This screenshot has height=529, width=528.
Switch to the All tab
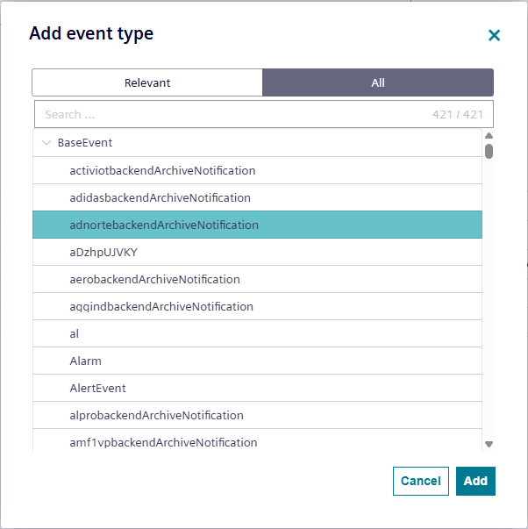click(378, 82)
